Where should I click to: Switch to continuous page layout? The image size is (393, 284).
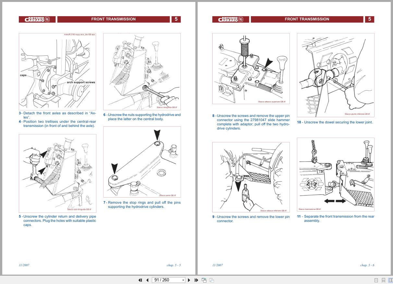click(384, 280)
